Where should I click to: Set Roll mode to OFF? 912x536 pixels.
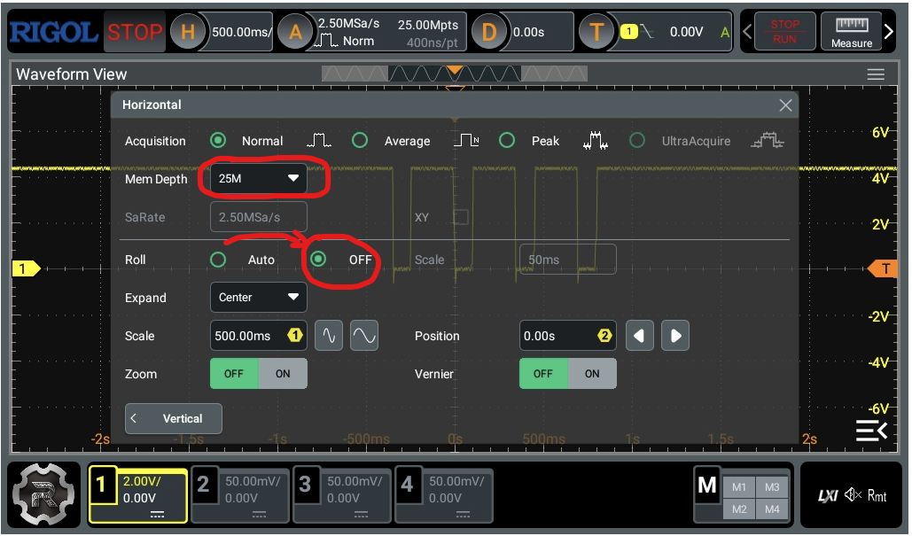point(318,259)
